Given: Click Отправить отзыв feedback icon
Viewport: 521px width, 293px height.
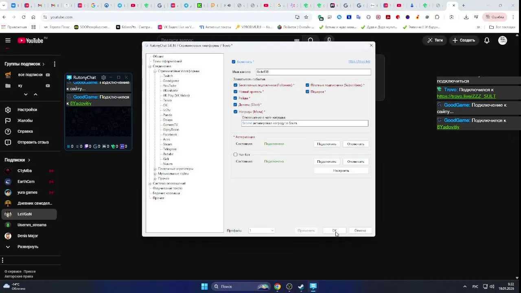Looking at the screenshot, I should (8, 142).
